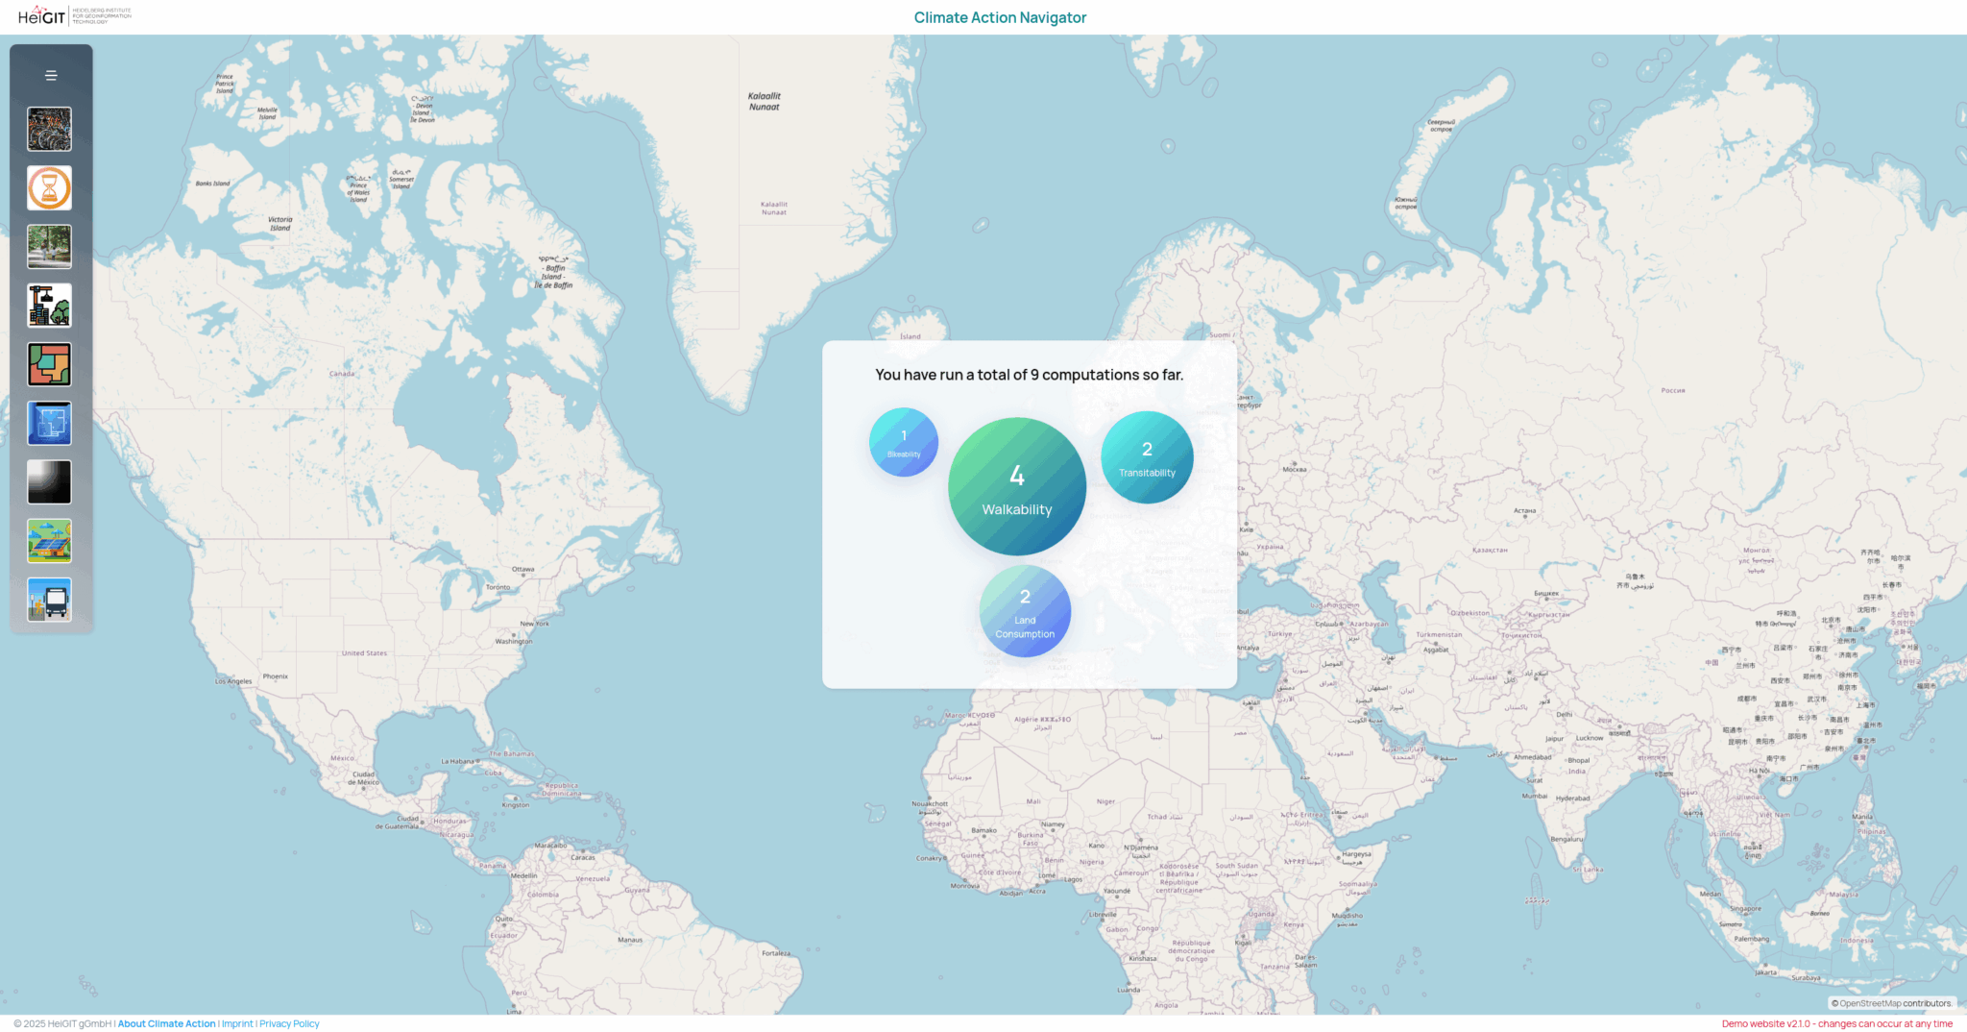Click the Land Consumption bubble
Viewport: 1967px width, 1032px height.
tap(1024, 612)
